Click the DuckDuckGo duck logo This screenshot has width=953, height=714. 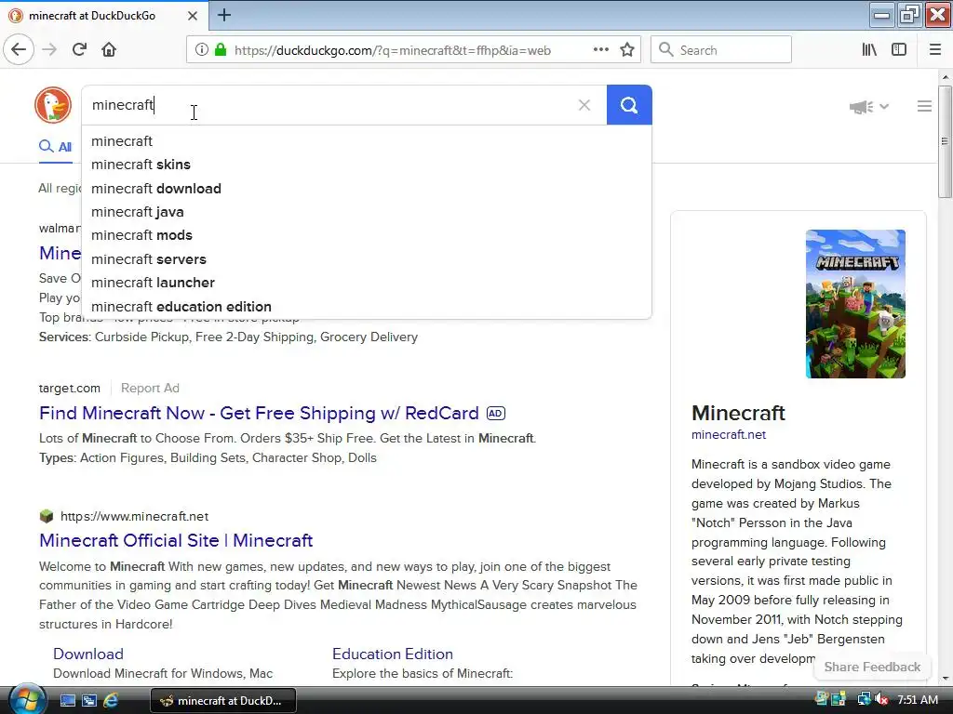(53, 105)
